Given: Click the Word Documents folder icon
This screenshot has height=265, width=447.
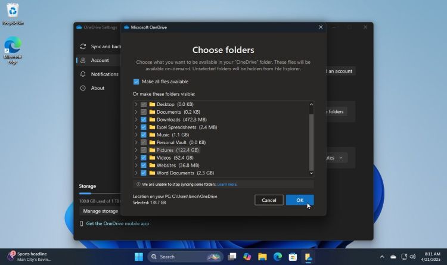Looking at the screenshot, I should [x=152, y=173].
